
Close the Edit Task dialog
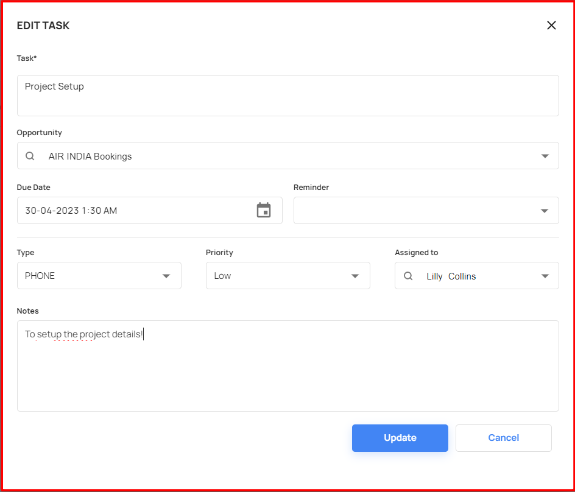click(551, 26)
